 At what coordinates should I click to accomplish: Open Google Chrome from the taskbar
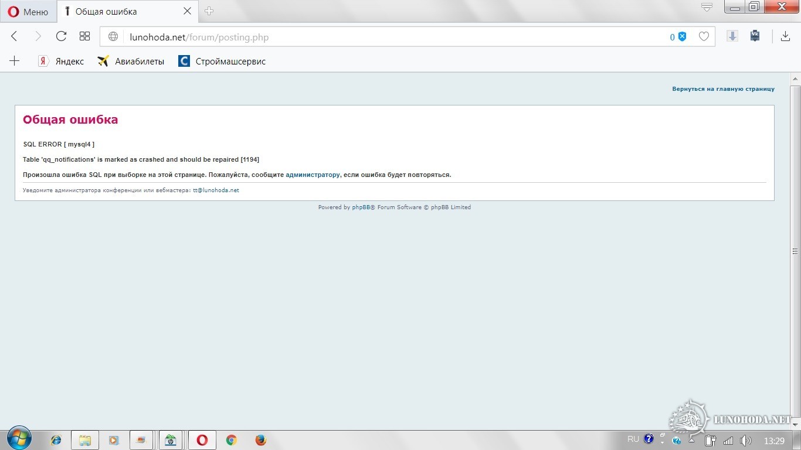click(232, 440)
